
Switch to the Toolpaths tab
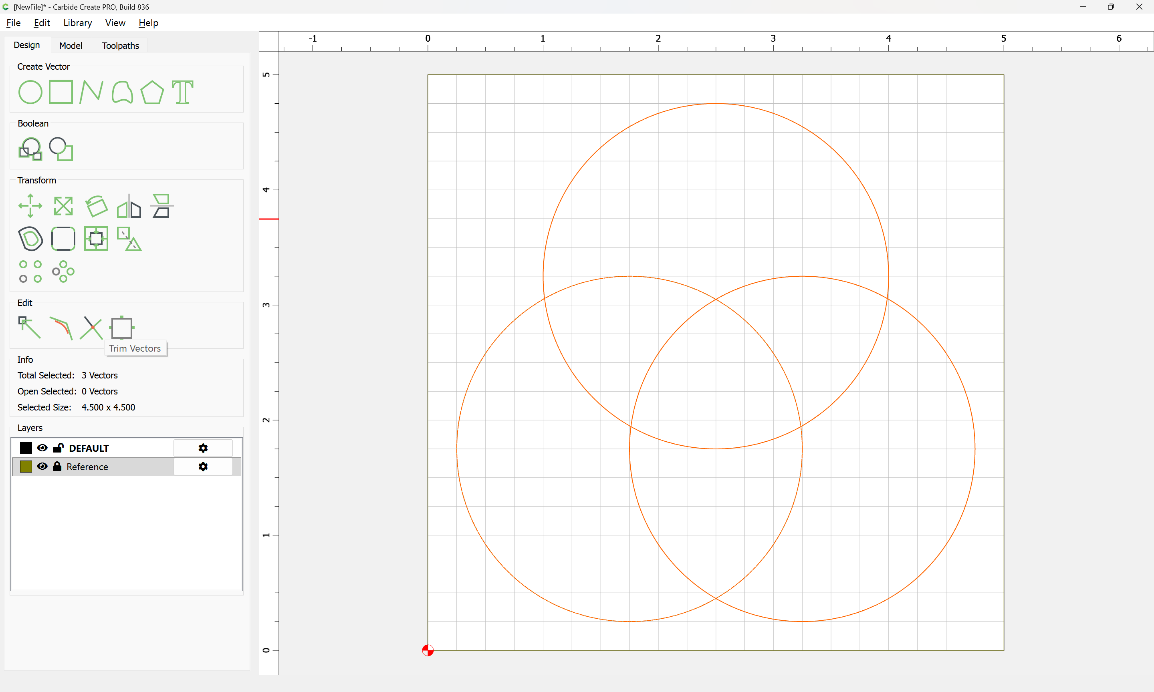120,45
